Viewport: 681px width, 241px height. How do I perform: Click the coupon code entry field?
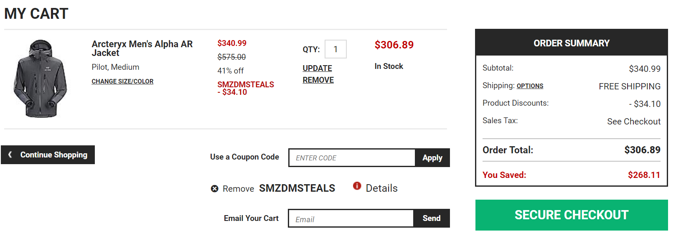click(352, 158)
